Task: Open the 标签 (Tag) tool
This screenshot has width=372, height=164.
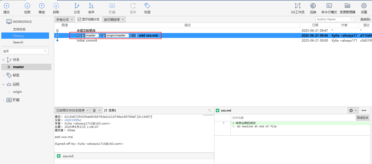Action: pyautogui.click(x=147, y=6)
